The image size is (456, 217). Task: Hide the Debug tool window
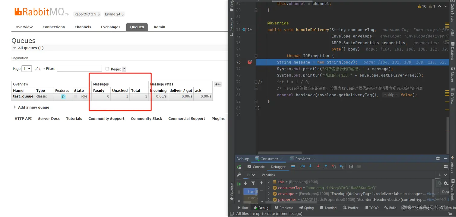click(446, 158)
